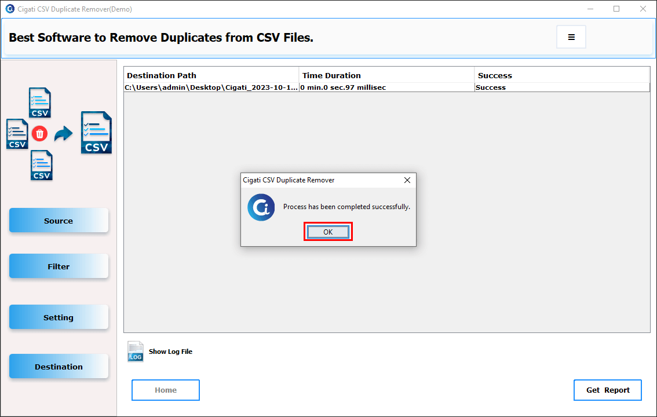Close the main application window

click(643, 9)
